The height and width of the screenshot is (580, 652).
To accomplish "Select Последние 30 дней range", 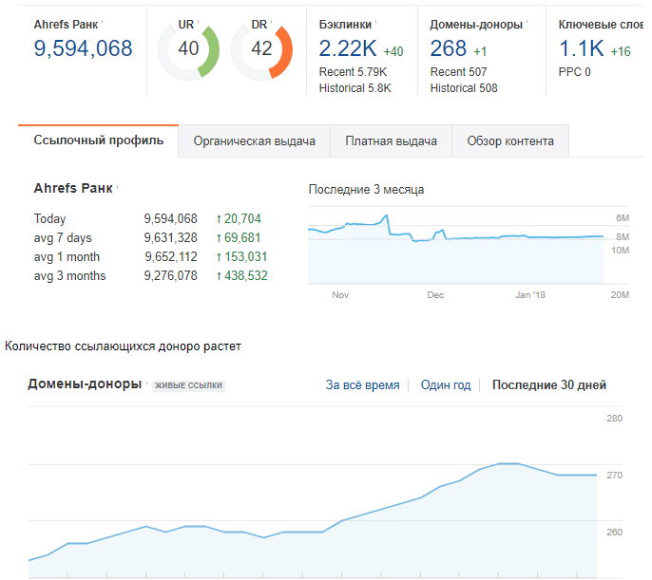I will point(549,384).
